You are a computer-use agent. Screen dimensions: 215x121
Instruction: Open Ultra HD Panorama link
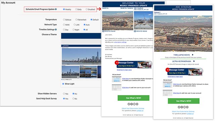[181, 61]
